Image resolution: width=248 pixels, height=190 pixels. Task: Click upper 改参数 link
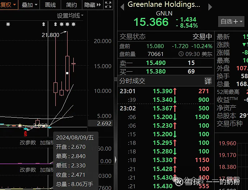[28, 143]
